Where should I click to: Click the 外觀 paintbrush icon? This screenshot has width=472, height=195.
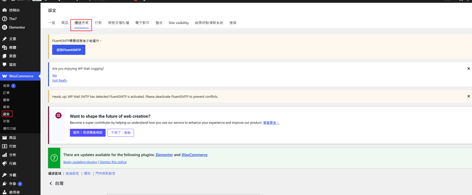pyautogui.click(x=5, y=175)
